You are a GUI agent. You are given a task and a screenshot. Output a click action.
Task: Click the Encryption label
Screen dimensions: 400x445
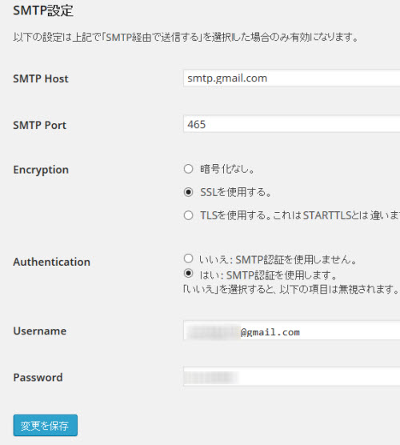click(x=41, y=170)
